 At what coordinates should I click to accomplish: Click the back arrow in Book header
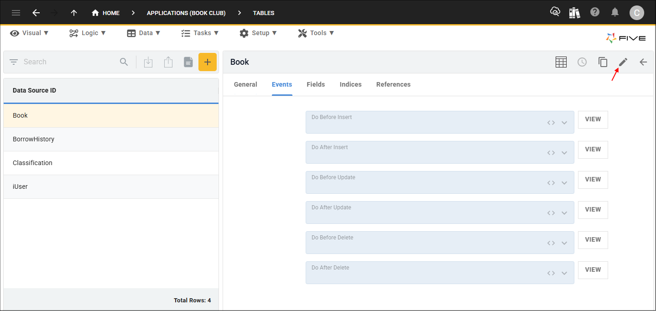(643, 62)
